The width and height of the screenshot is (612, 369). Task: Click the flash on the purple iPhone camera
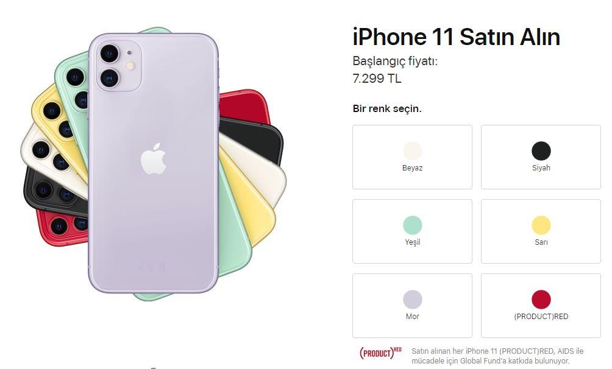(x=130, y=66)
